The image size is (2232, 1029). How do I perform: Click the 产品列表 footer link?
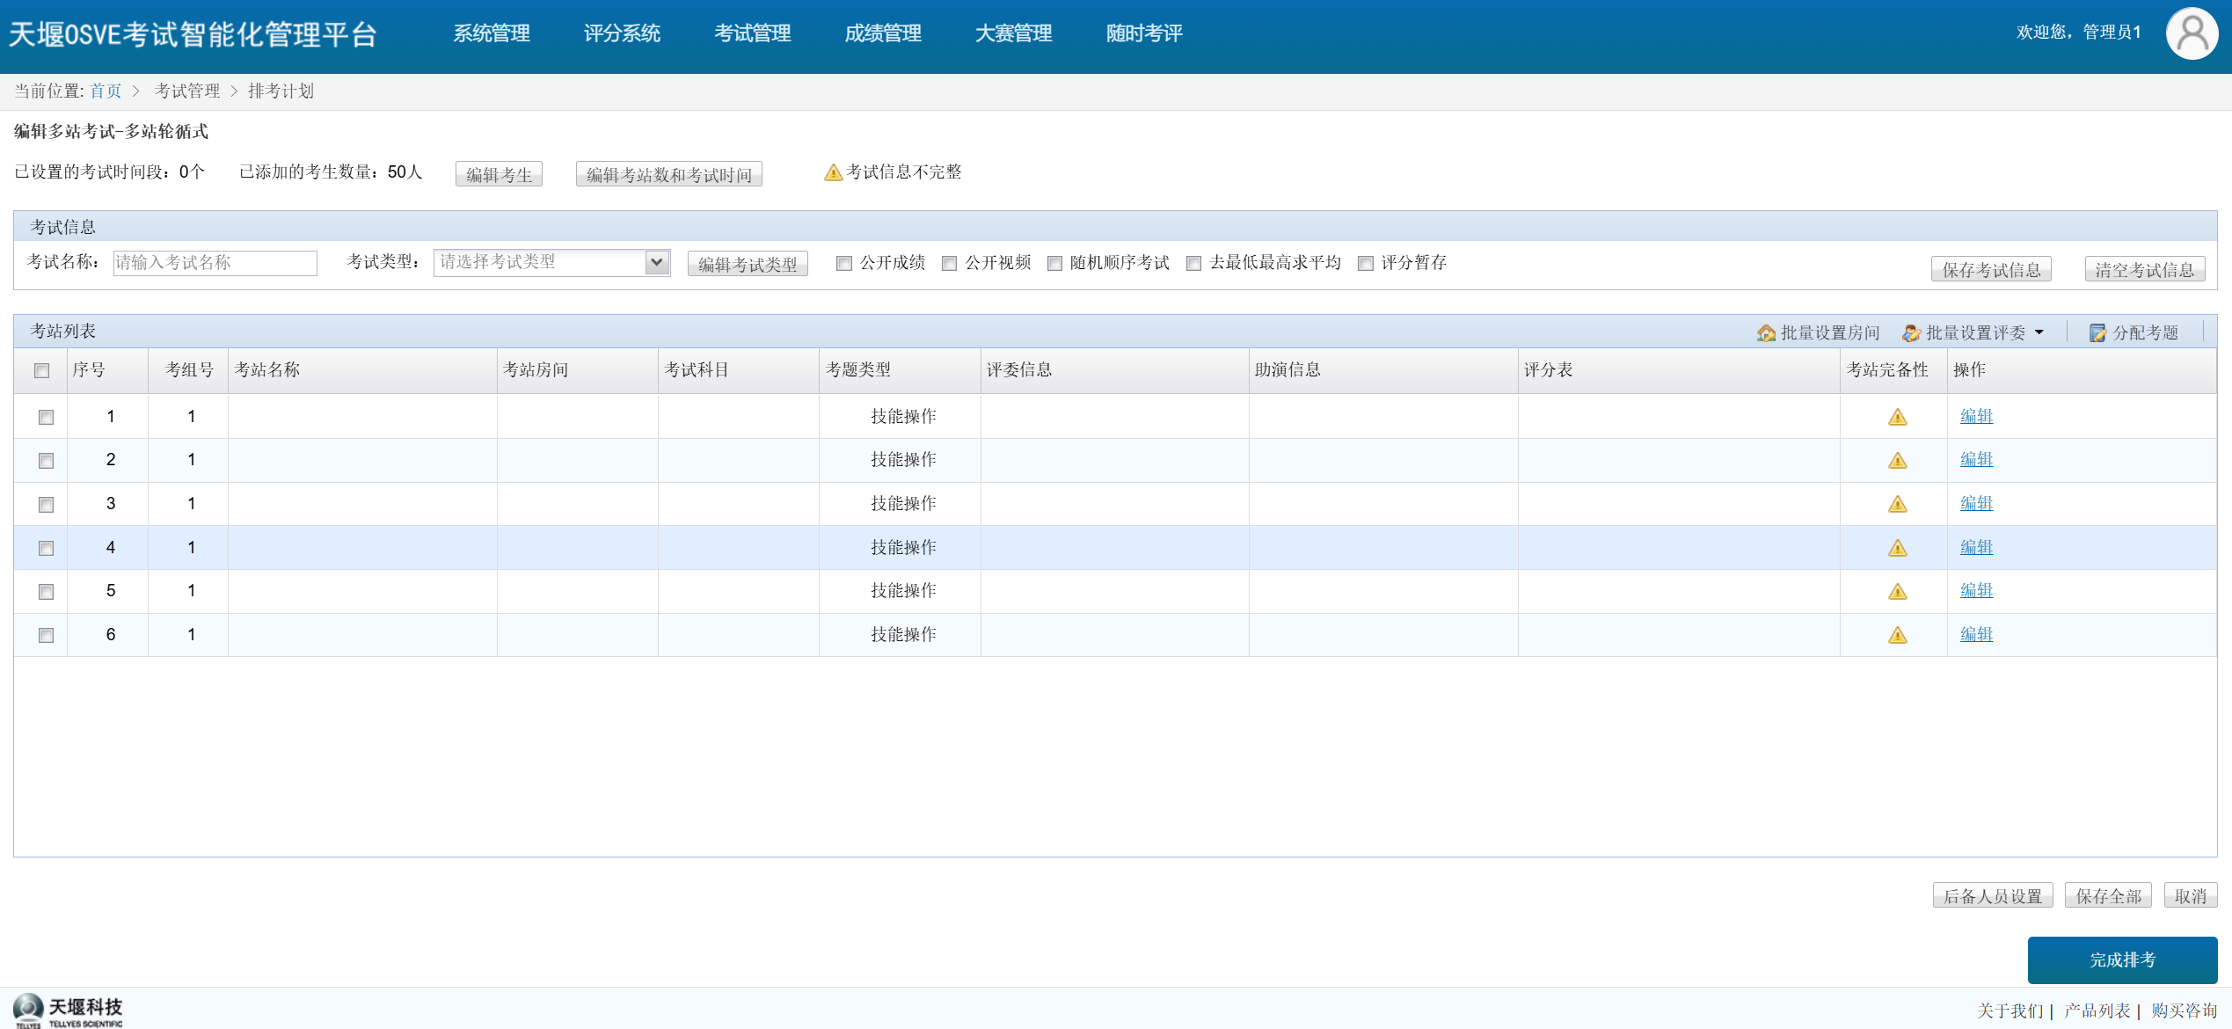2097,1011
